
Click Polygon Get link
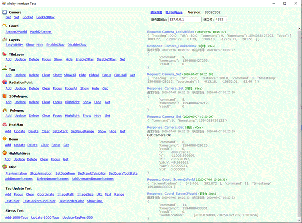coord(107,116)
